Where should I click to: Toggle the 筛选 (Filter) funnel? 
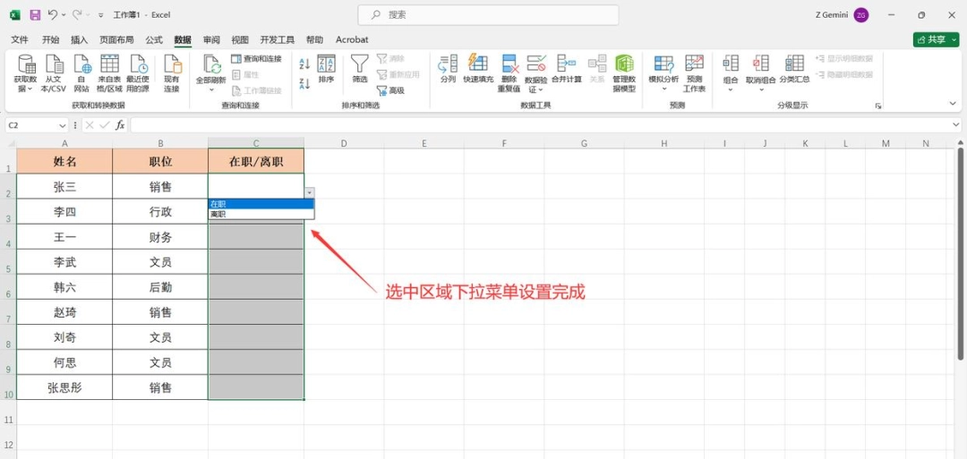[x=360, y=69]
